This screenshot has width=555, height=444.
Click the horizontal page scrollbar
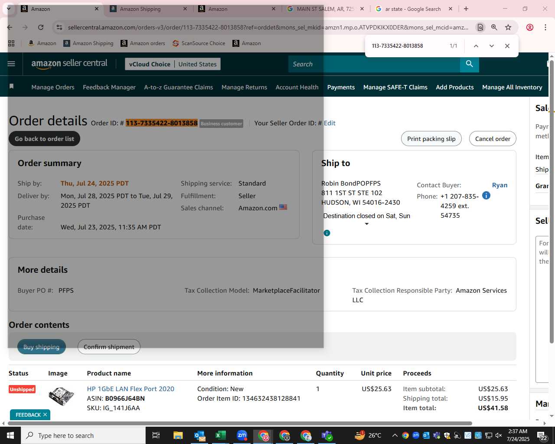click(239, 423)
